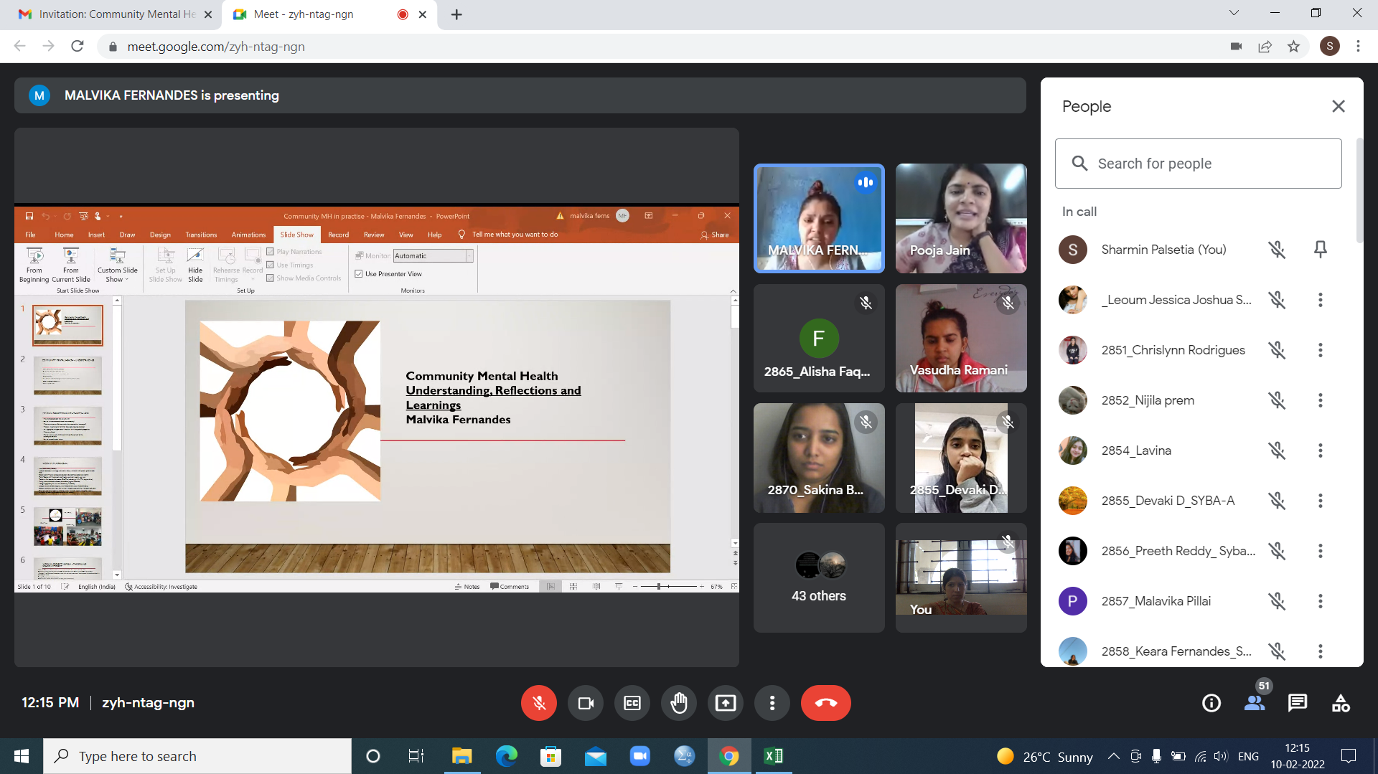This screenshot has height=774, width=1378.
Task: Show meeting details via info icon
Action: 1211,703
